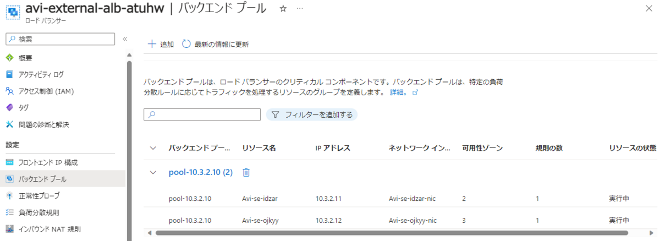Click the フロントエンド IP 構成 icon
Image resolution: width=660 pixels, height=241 pixels.
[x=9, y=162]
